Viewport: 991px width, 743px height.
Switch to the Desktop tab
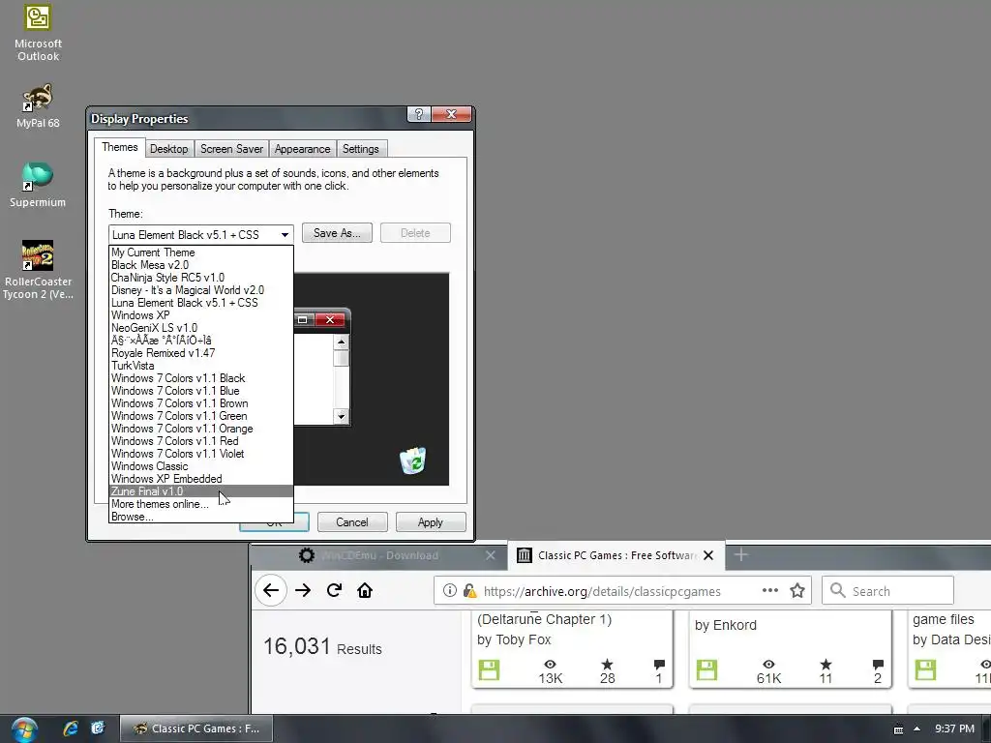pyautogui.click(x=168, y=149)
